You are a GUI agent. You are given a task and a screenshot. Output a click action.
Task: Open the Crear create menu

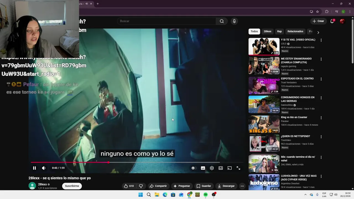[318, 21]
